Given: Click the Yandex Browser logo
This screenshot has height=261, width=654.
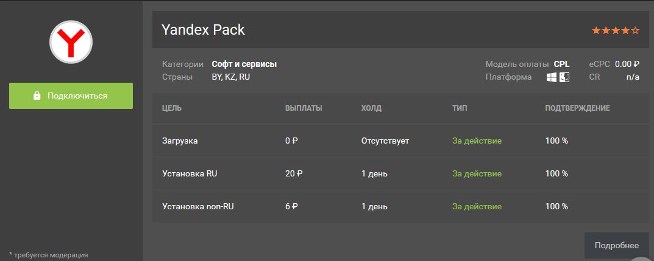Looking at the screenshot, I should click(x=71, y=43).
